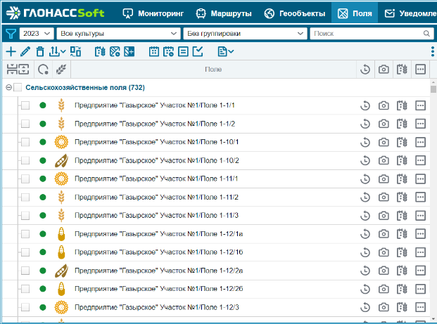The image size is (437, 324).
Task: Check the box for Поле 1-10/2
Action: point(25,161)
